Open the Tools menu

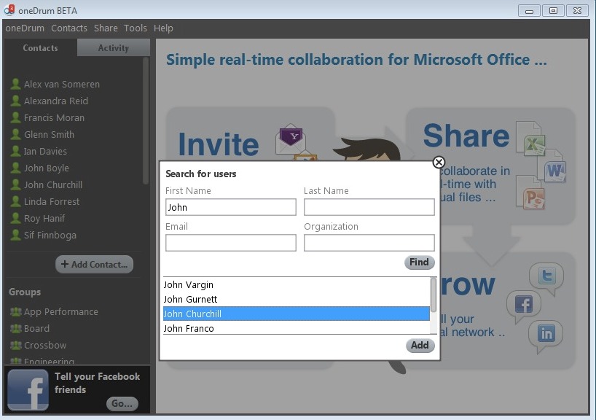pyautogui.click(x=136, y=28)
